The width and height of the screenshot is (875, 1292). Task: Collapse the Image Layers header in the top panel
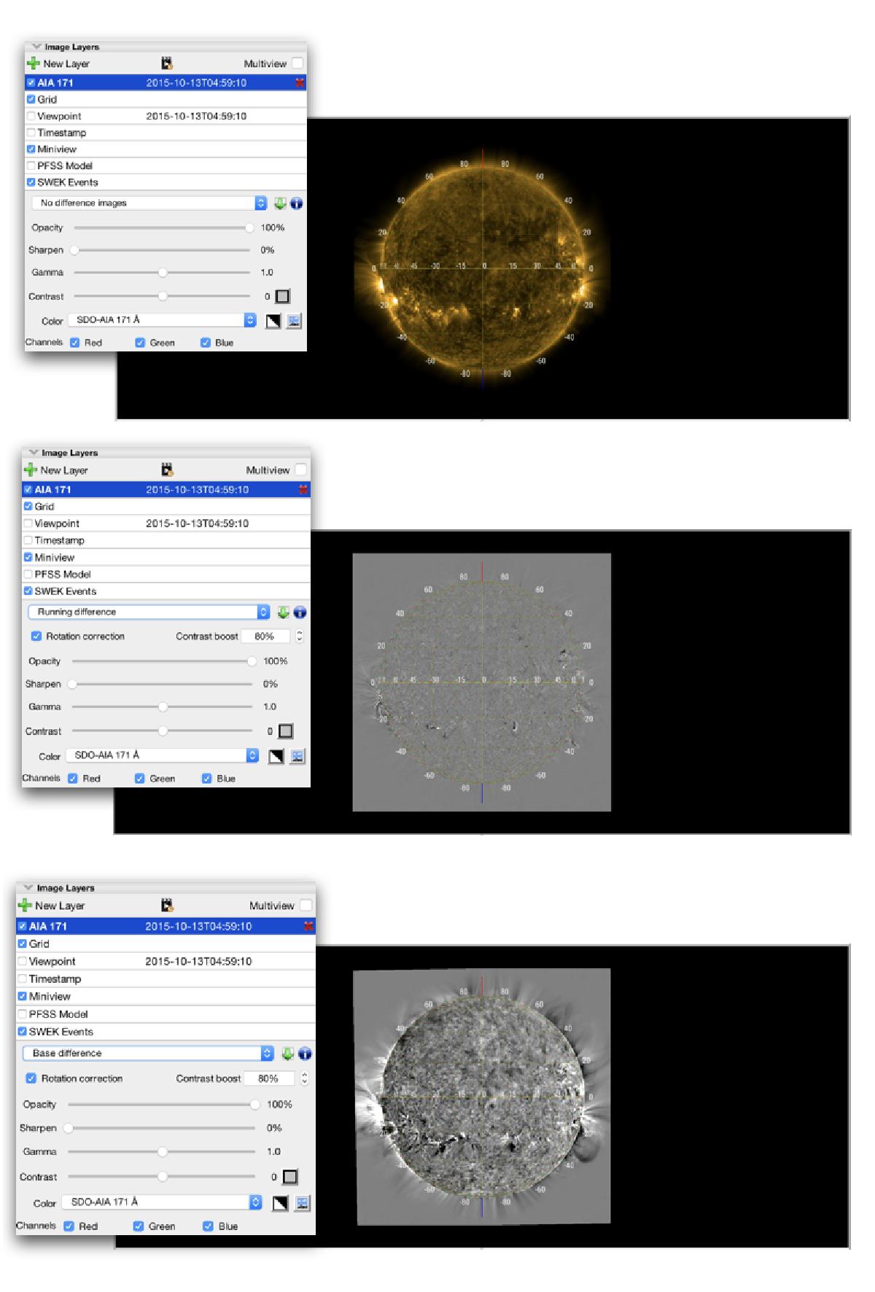[36, 47]
